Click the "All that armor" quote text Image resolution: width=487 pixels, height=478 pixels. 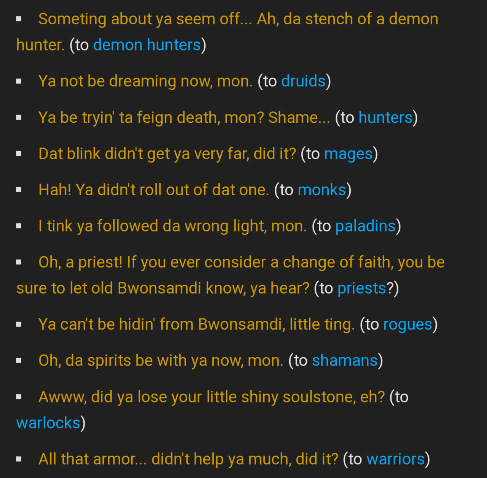coord(188,459)
